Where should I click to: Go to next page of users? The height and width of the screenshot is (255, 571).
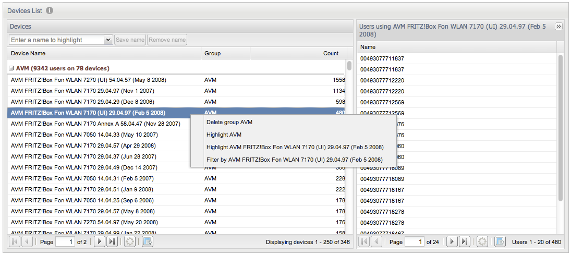452,242
